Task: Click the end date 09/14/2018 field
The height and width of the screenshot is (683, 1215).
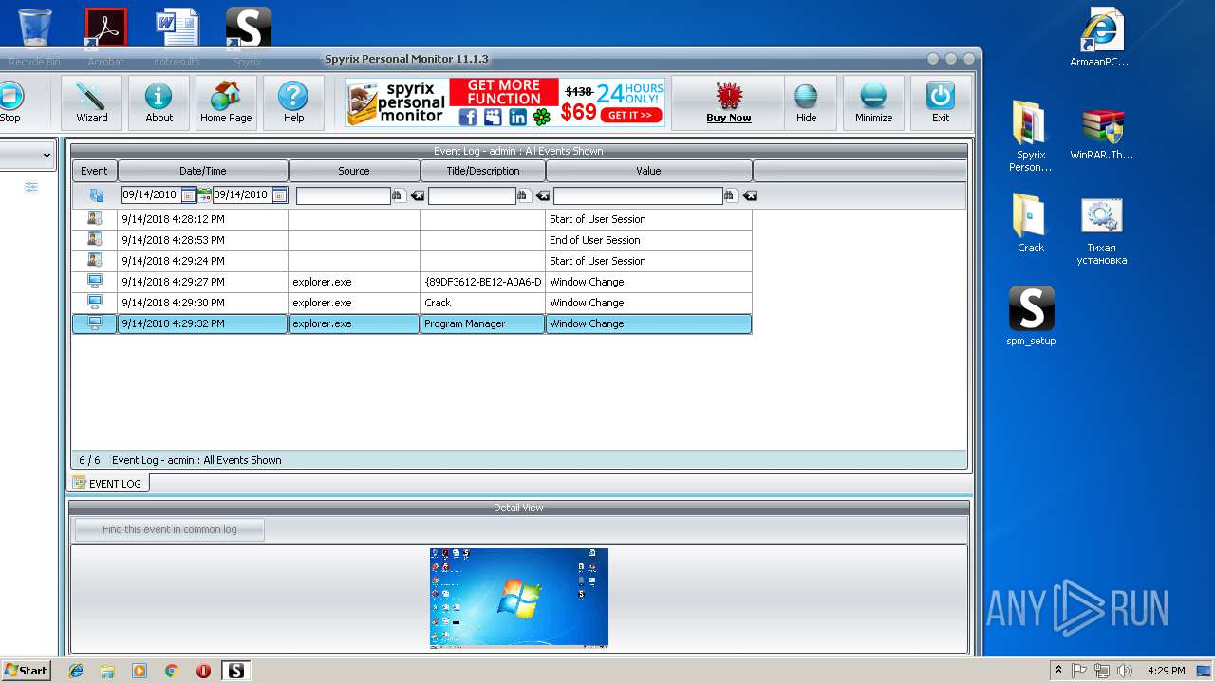Action: pos(242,195)
